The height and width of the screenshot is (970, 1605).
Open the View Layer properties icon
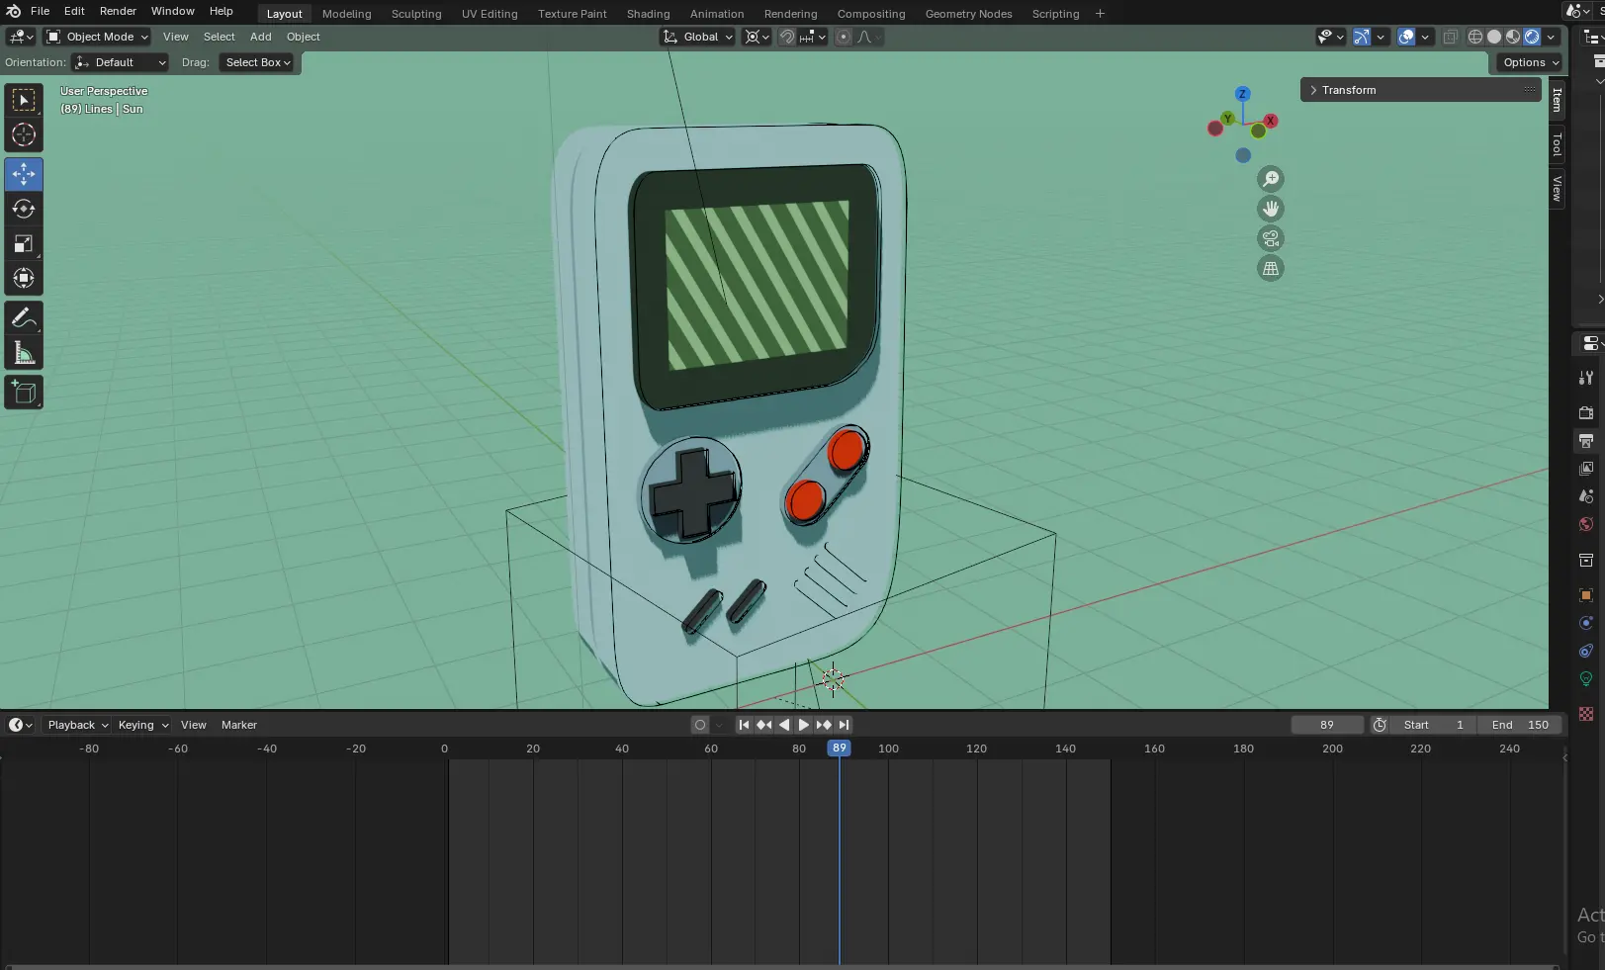coord(1586,468)
